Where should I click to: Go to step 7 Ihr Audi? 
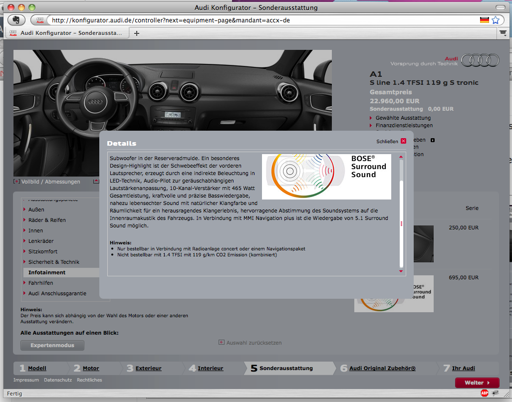point(464,368)
